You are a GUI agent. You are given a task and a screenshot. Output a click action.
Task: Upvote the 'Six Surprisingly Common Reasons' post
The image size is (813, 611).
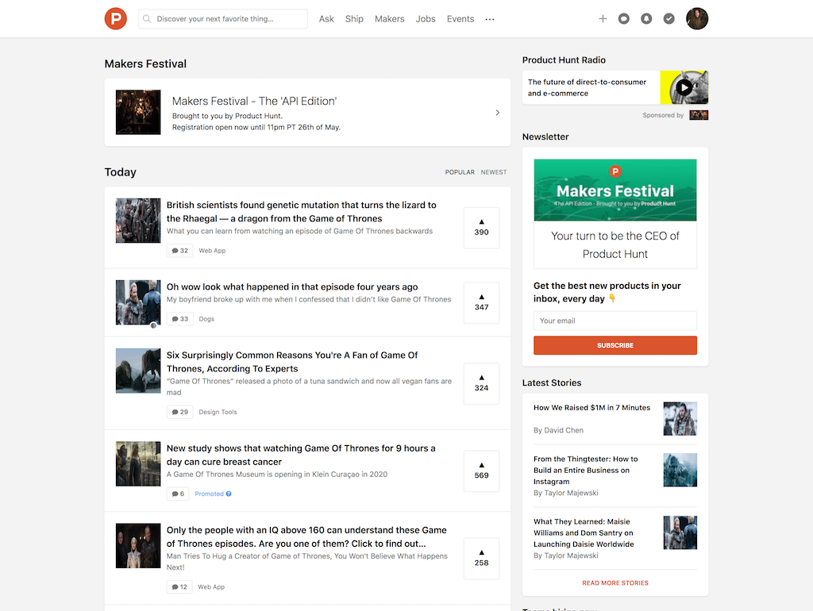point(481,384)
